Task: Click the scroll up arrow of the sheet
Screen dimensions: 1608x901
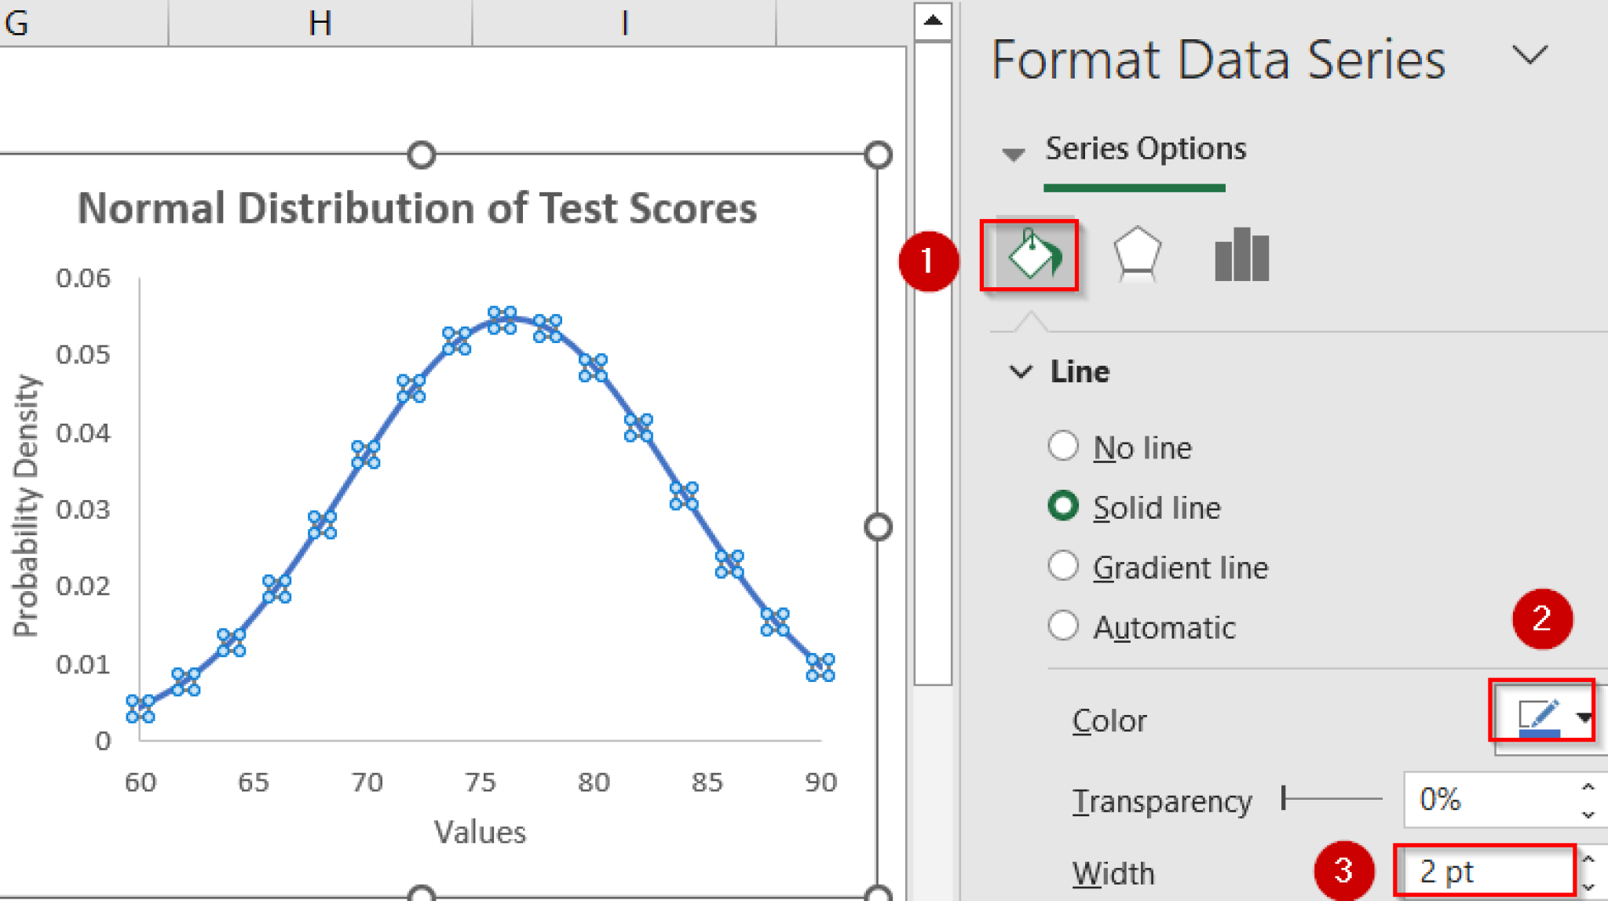Action: click(933, 20)
